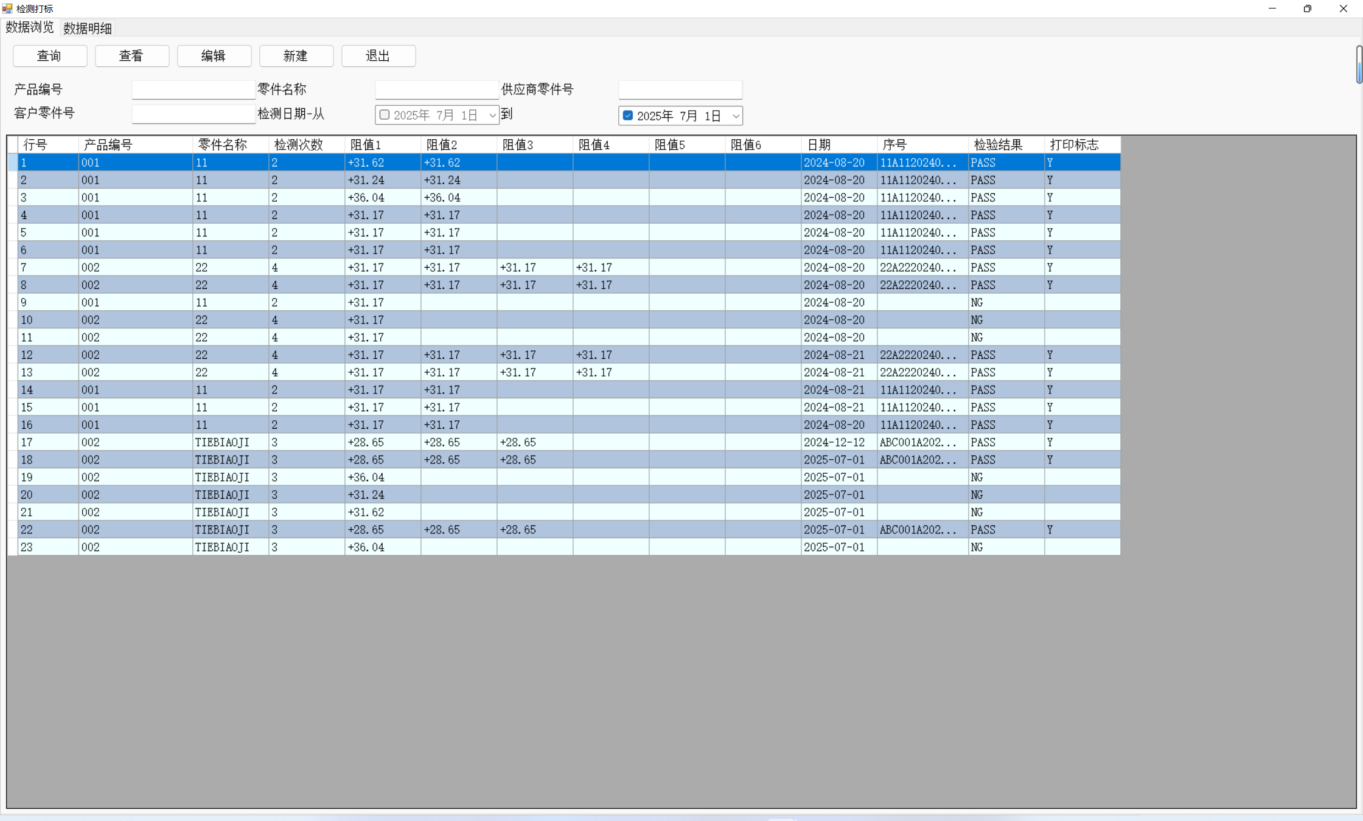The height and width of the screenshot is (821, 1363).
Task: Minimize the 检测打标 window
Action: tap(1272, 9)
